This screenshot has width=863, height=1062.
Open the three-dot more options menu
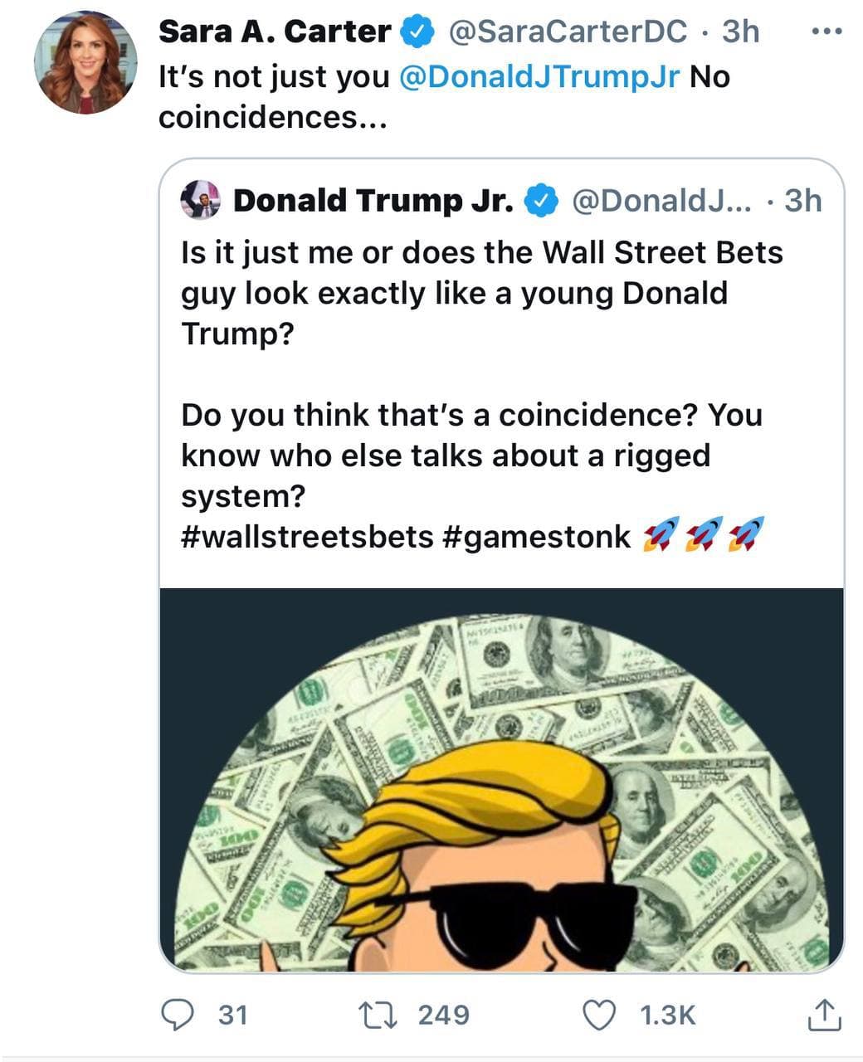(826, 32)
